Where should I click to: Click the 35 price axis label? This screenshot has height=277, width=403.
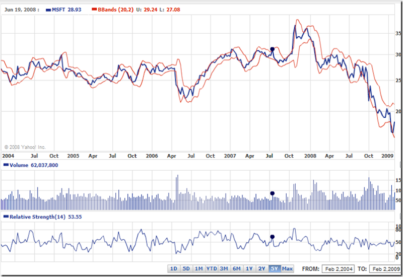(x=398, y=33)
